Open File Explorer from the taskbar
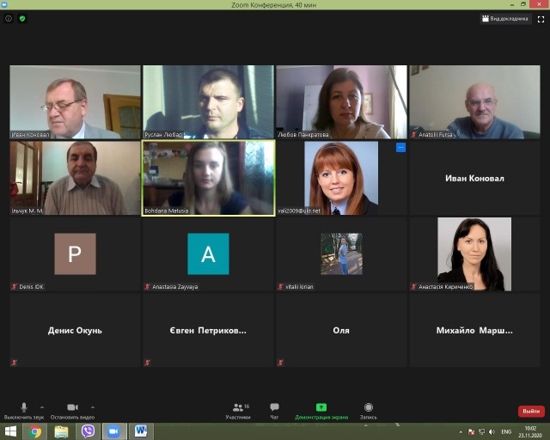 click(61, 431)
